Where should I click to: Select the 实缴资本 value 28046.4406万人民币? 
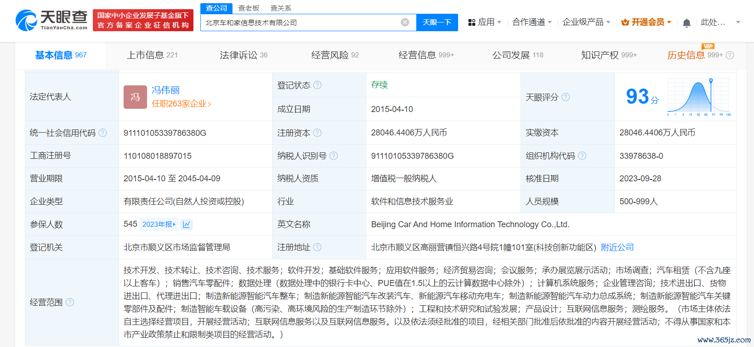tap(657, 132)
